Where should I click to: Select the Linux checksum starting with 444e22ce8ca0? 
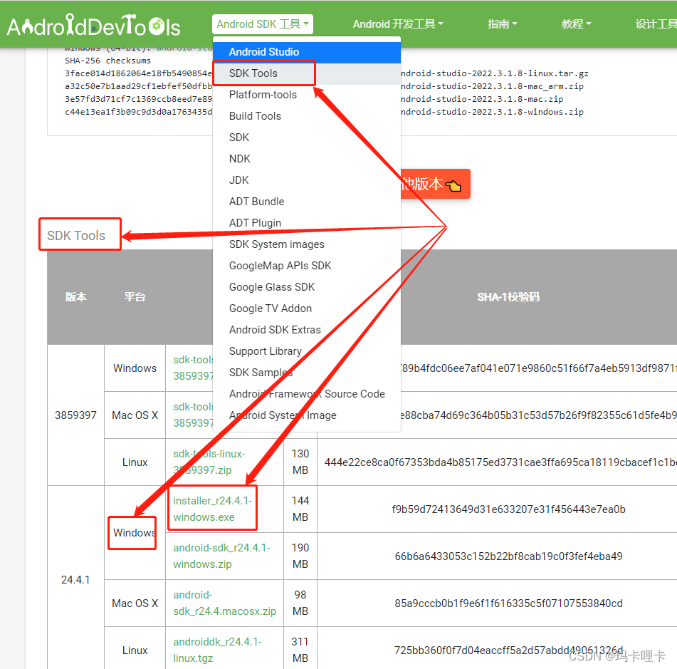[x=500, y=462]
